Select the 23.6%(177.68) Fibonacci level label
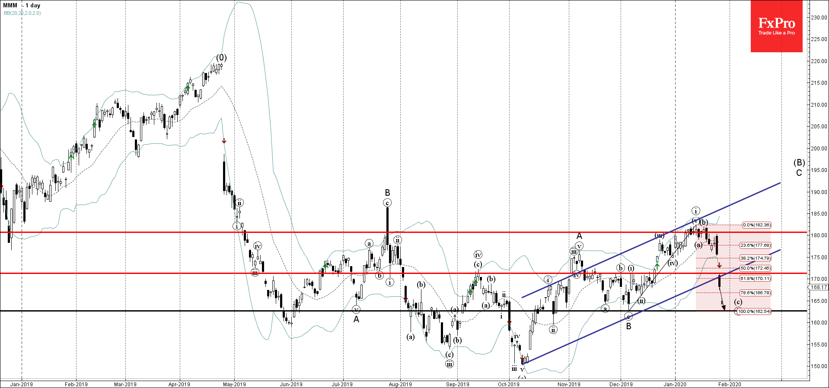829x388 pixels. [755, 245]
